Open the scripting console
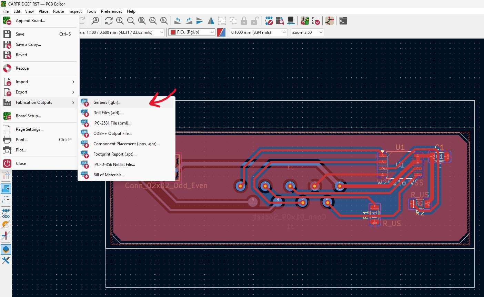 coord(343,21)
